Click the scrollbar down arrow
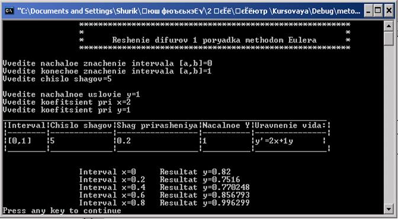 click(389, 210)
